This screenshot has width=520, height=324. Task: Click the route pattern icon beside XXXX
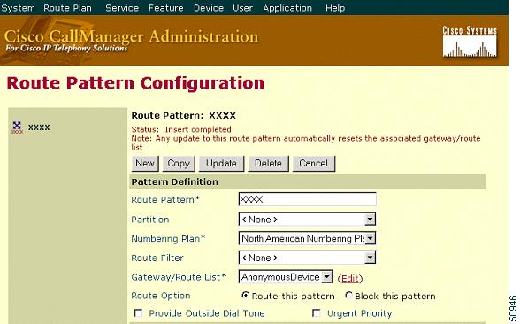pyautogui.click(x=17, y=127)
